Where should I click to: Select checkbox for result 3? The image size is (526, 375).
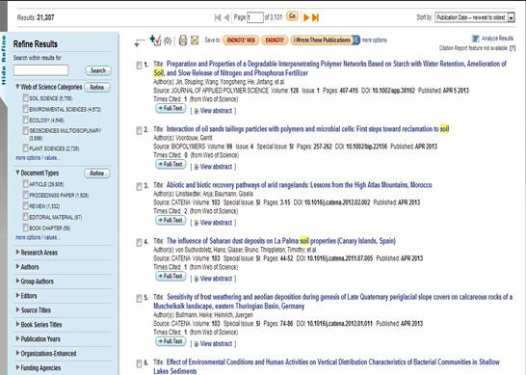139,187
